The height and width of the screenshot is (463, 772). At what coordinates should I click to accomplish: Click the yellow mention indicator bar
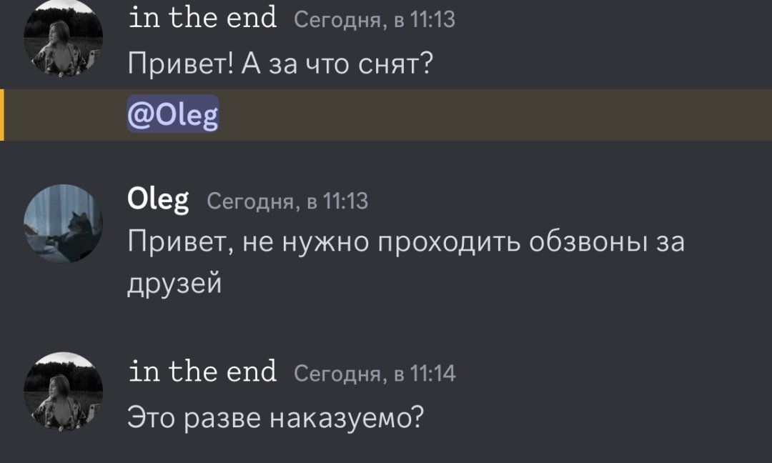pyautogui.click(x=2, y=114)
